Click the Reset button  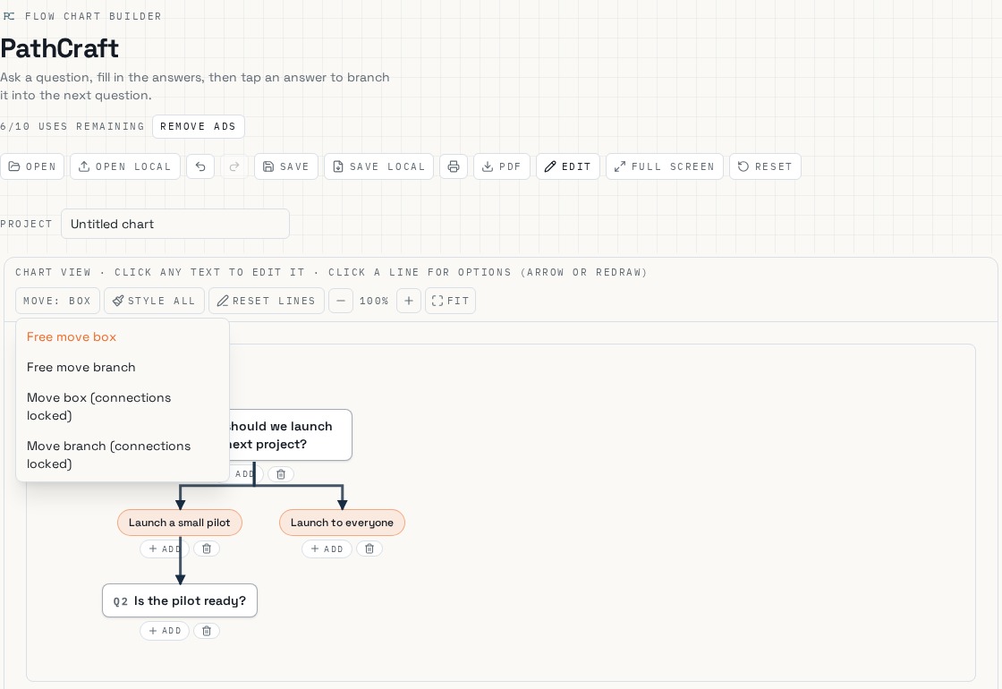[x=765, y=166]
